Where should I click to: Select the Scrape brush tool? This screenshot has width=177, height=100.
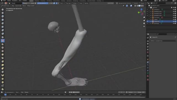coord(2,51)
